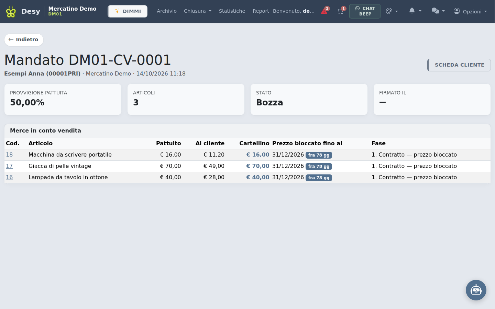Open article code 18 link

point(9,155)
